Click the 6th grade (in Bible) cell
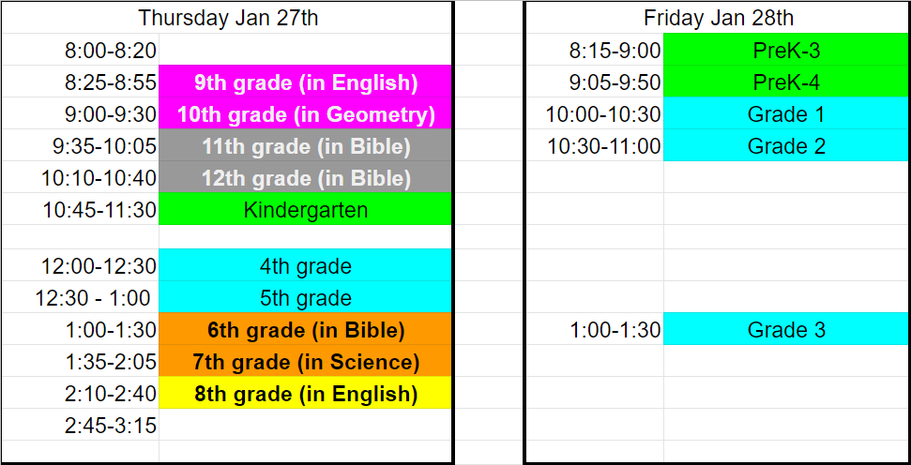The height and width of the screenshot is (465, 911). 306,330
